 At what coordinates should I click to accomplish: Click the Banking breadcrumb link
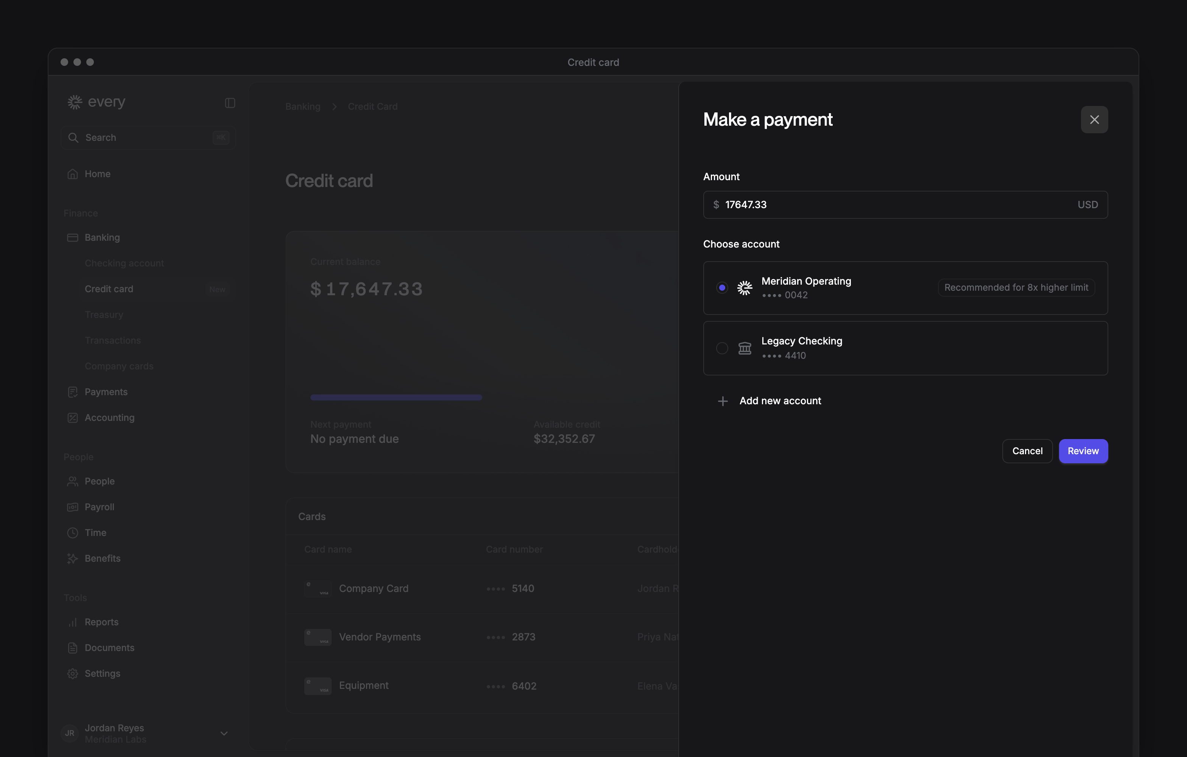(303, 106)
